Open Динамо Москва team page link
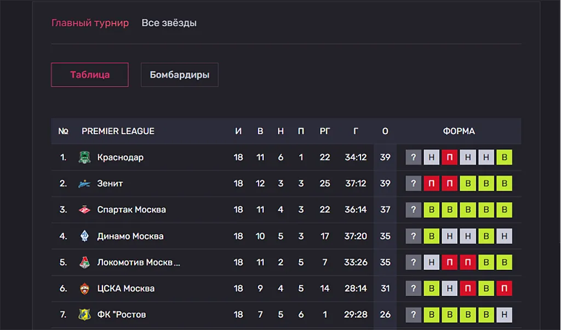Viewport: 561px width, 330px height. pyautogui.click(x=130, y=236)
